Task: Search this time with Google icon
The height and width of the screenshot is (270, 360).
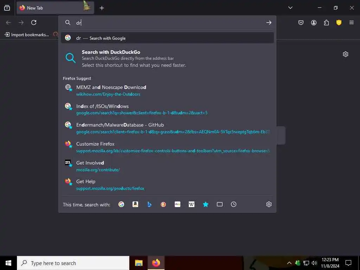Action: [x=121, y=204]
